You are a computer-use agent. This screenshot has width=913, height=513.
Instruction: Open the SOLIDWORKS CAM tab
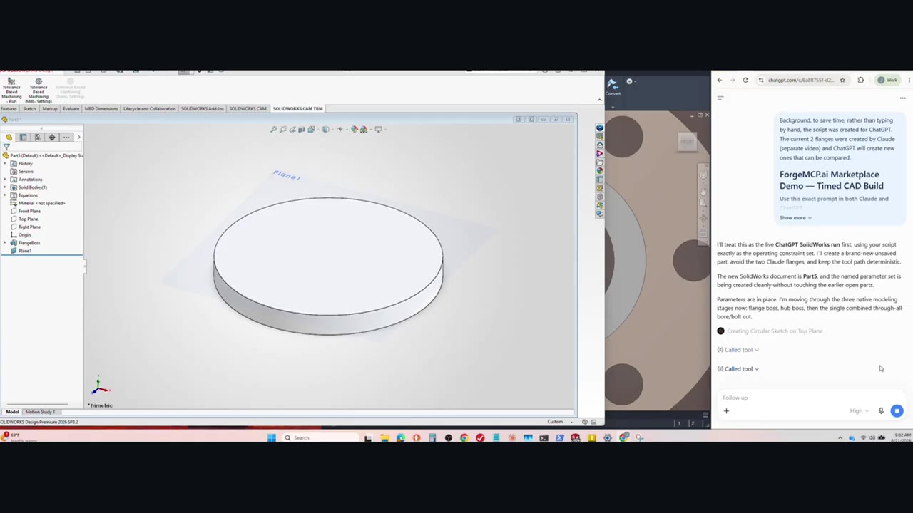coord(248,109)
